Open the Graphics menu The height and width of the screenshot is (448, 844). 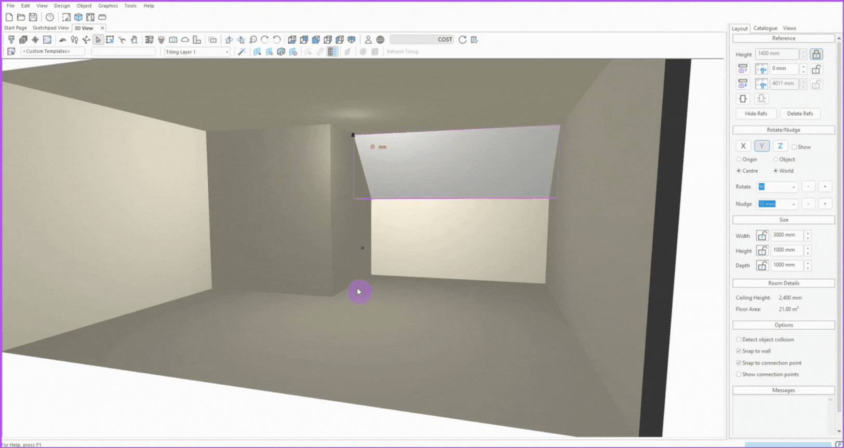click(x=108, y=6)
